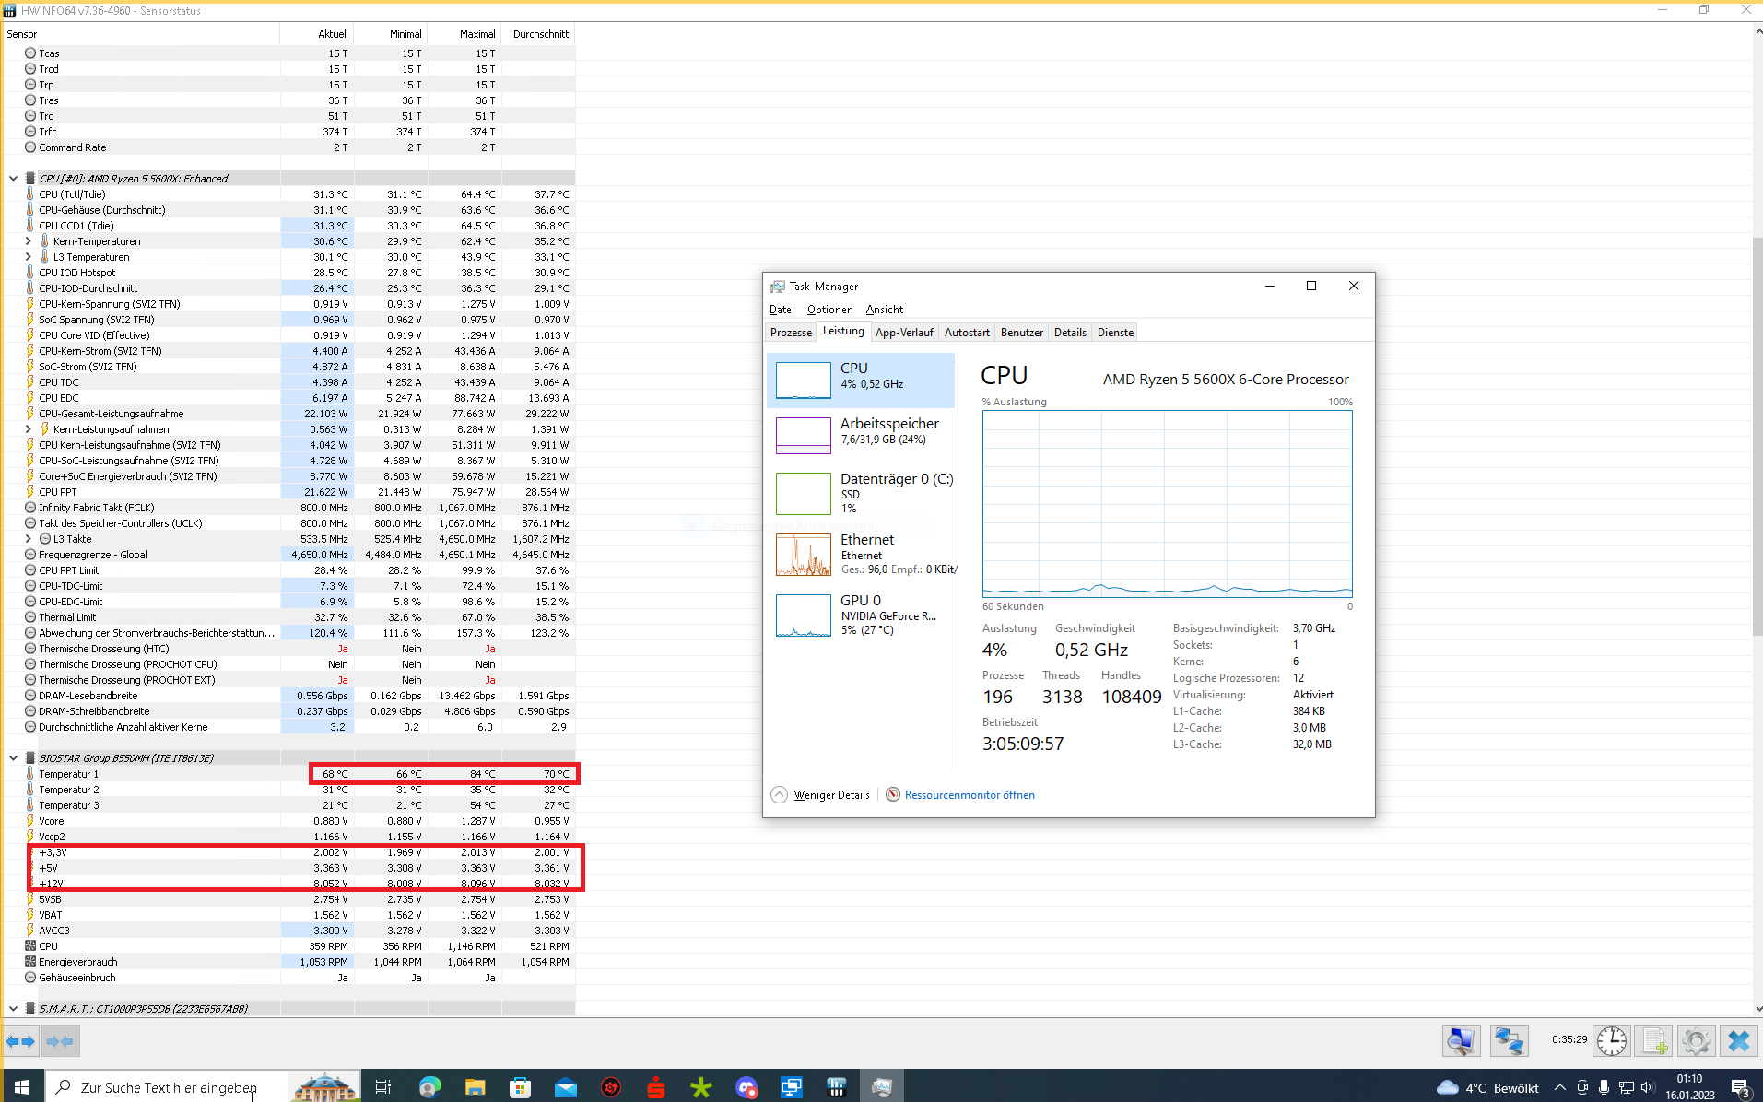Open Task-Manager taskbar icon
1763x1102 pixels.
pos(882,1087)
